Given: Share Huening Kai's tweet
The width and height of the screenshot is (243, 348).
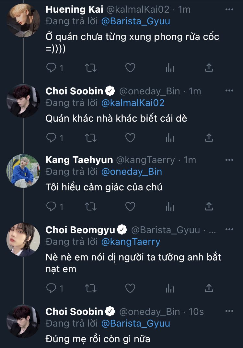Looking at the screenshot, I should [x=209, y=68].
